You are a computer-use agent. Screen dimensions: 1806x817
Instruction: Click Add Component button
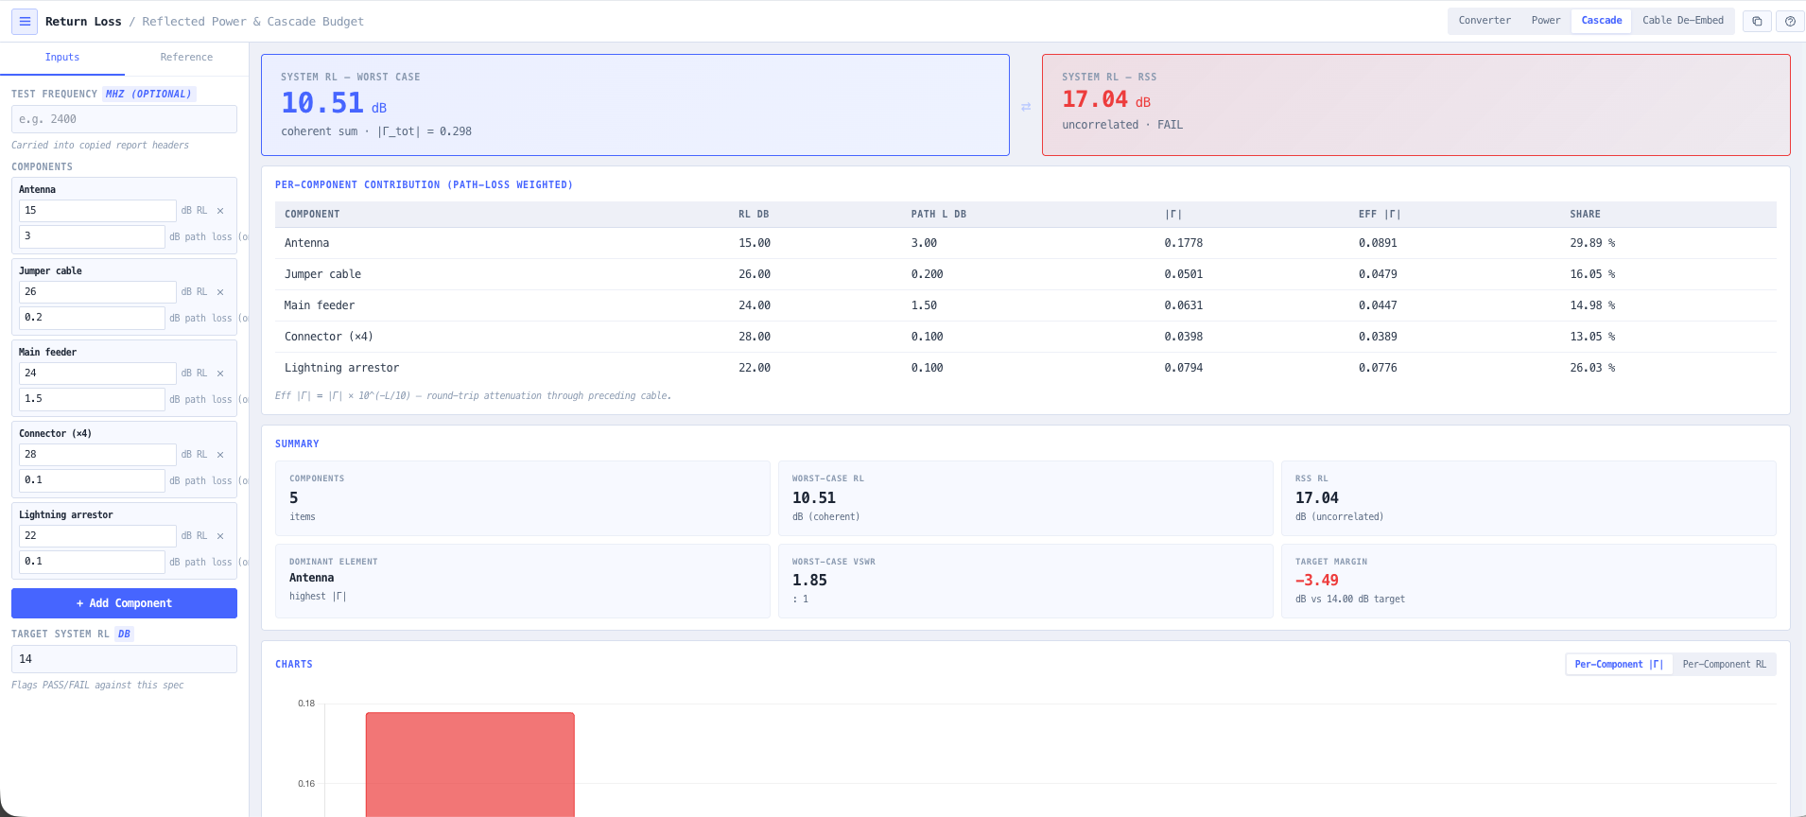coord(124,603)
